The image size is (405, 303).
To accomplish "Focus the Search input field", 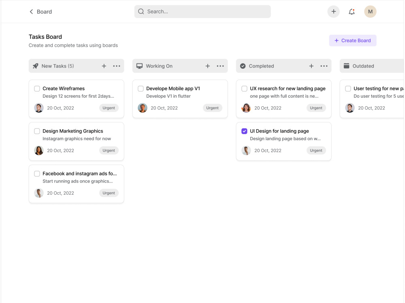I will click(202, 12).
